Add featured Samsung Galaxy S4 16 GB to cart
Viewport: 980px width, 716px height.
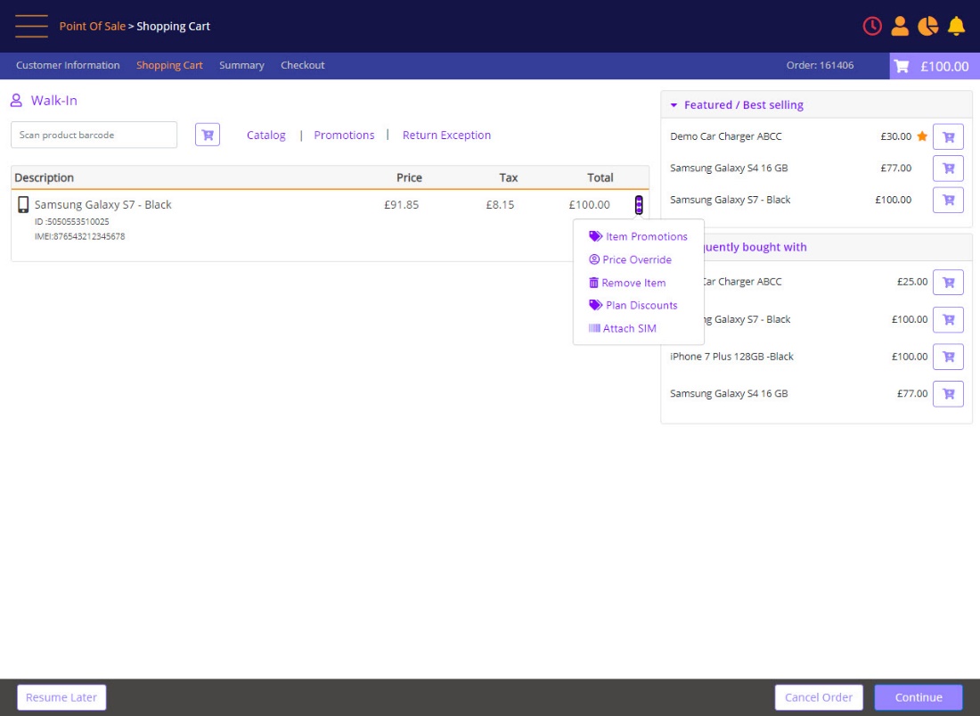[x=948, y=169]
